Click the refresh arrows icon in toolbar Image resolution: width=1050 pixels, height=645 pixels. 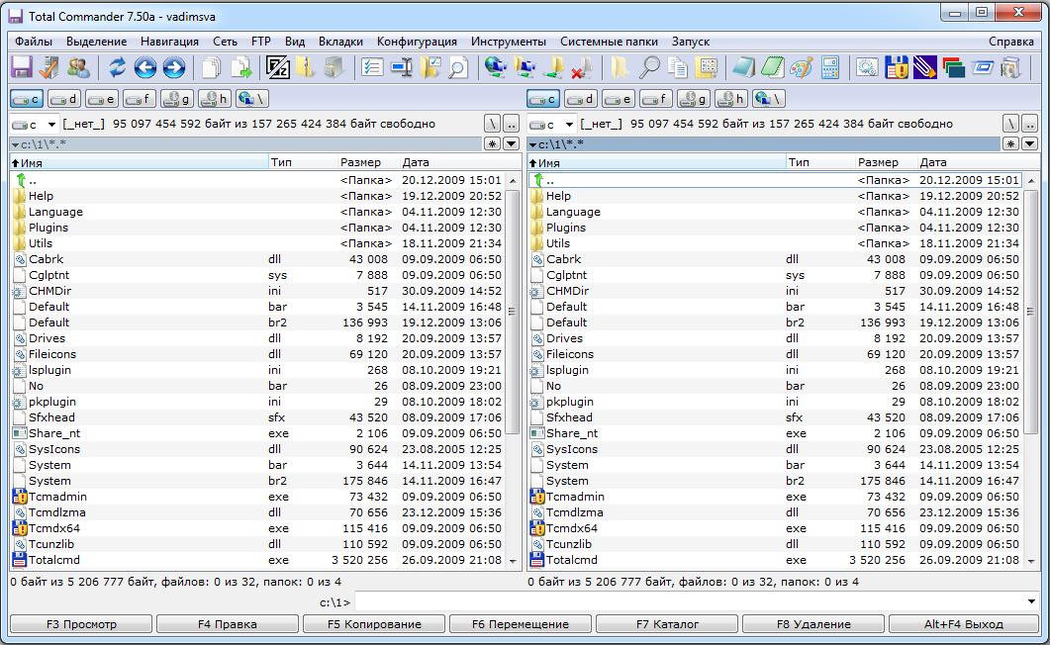117,67
